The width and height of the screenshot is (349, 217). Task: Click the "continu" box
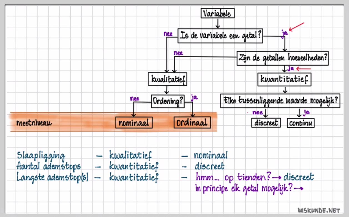301,123
